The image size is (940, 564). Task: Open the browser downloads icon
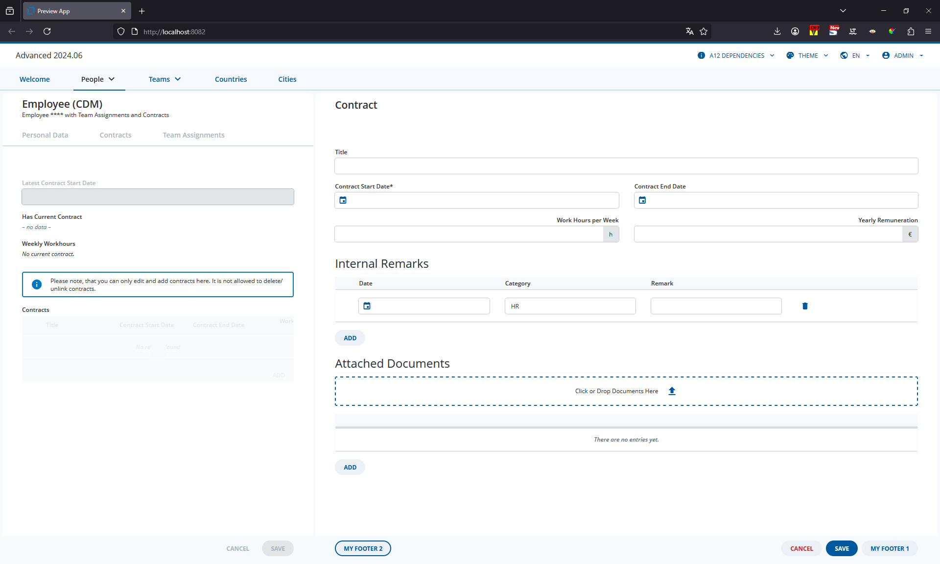(x=777, y=31)
